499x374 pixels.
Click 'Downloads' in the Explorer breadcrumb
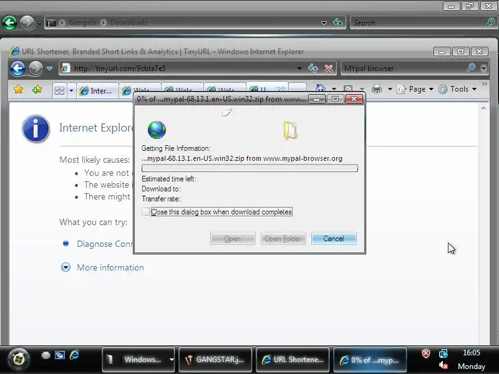point(128,22)
